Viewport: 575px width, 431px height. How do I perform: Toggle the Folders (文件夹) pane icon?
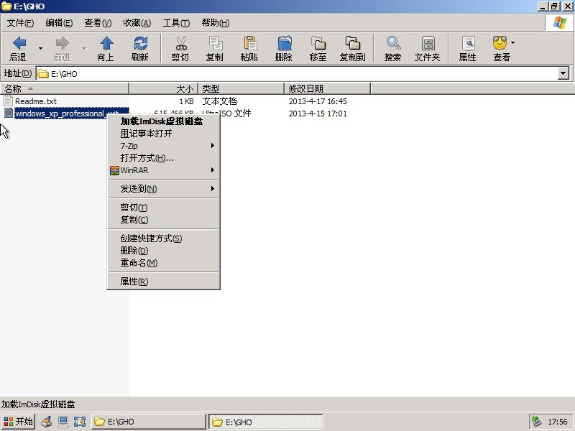(x=428, y=43)
